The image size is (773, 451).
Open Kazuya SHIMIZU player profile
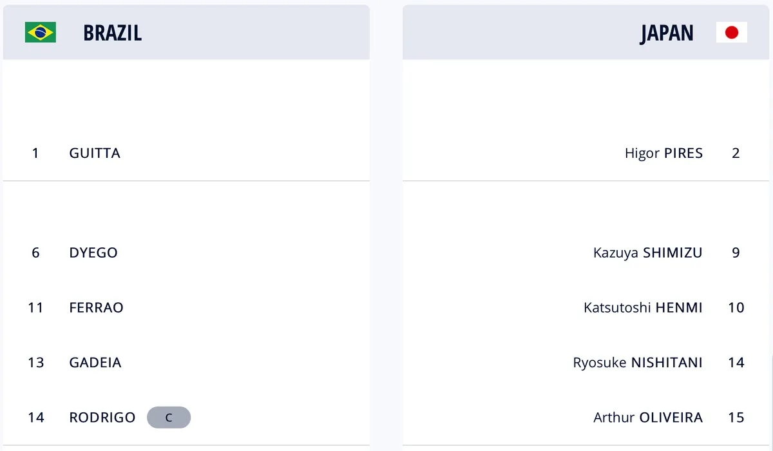click(x=648, y=253)
